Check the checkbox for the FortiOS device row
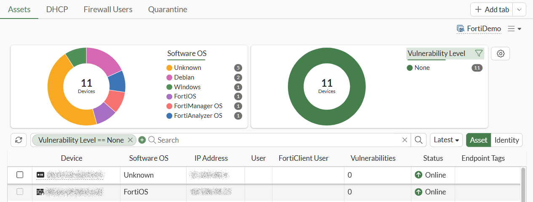The height and width of the screenshot is (202, 533). [x=20, y=192]
